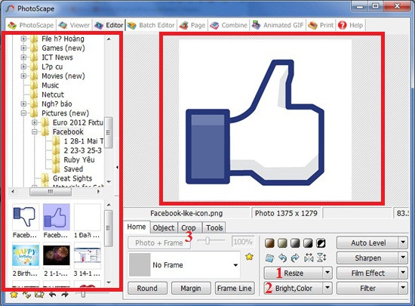Flip the photo vertically
415x306 pixels.
321,258
